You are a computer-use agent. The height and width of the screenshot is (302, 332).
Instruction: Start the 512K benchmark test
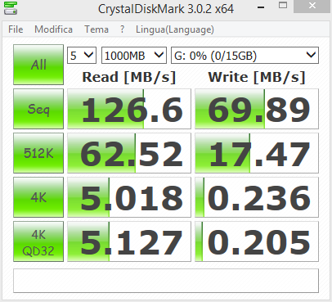(x=38, y=153)
